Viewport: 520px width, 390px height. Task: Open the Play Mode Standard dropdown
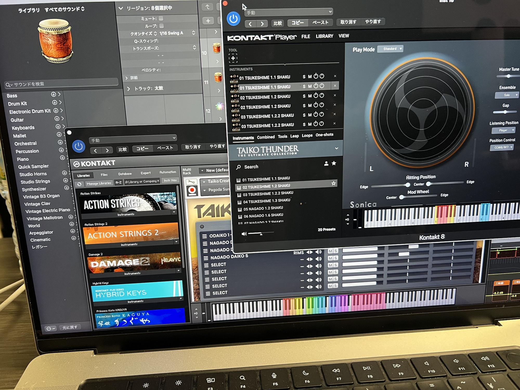click(x=390, y=49)
